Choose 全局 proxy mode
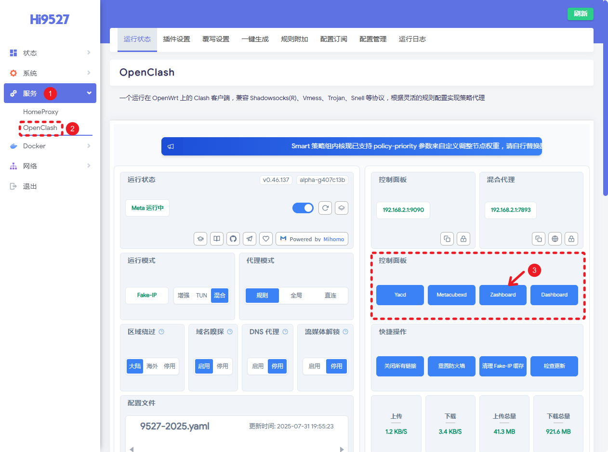 (296, 296)
